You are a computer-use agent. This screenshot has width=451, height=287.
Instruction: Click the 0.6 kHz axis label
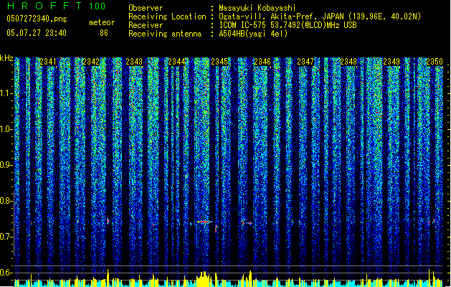[6, 273]
